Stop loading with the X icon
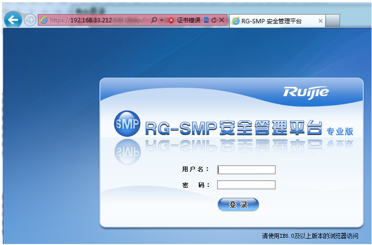Screen dimensions: 372x245 pyautogui.click(x=222, y=20)
